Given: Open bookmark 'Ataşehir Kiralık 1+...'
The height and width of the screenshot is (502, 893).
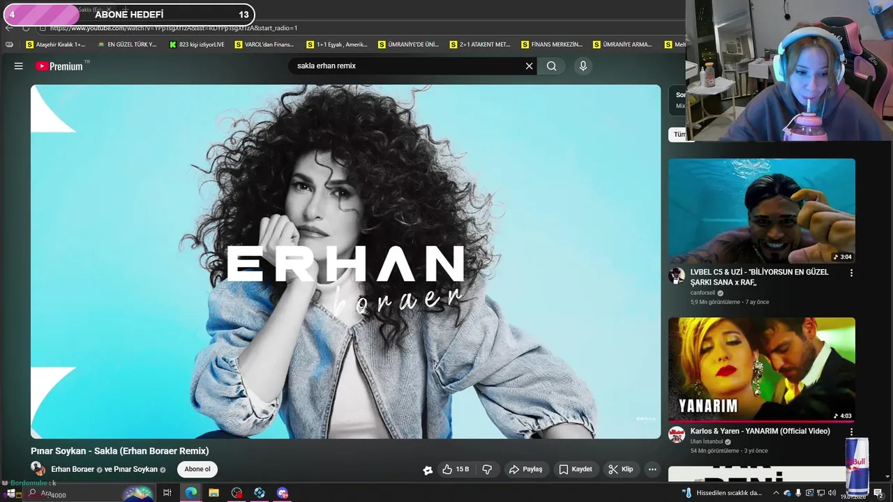Looking at the screenshot, I should tap(56, 45).
